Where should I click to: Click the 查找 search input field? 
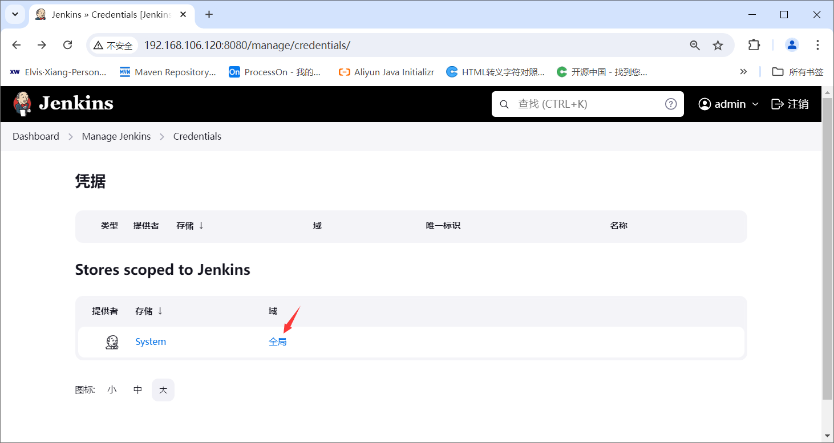pos(588,104)
